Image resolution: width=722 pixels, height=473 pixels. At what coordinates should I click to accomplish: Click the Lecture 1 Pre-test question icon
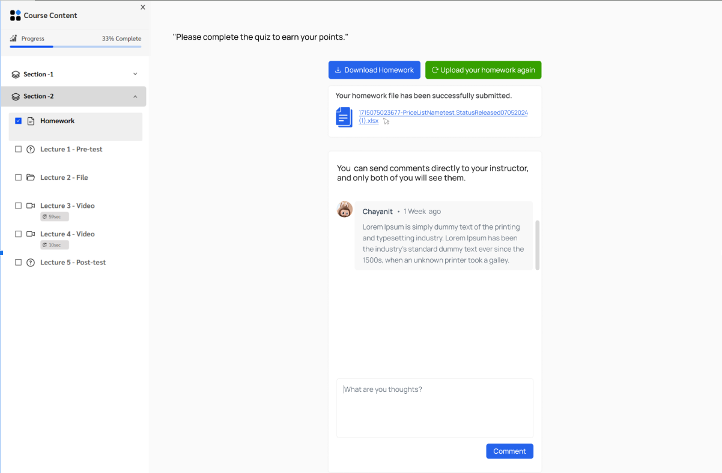31,149
